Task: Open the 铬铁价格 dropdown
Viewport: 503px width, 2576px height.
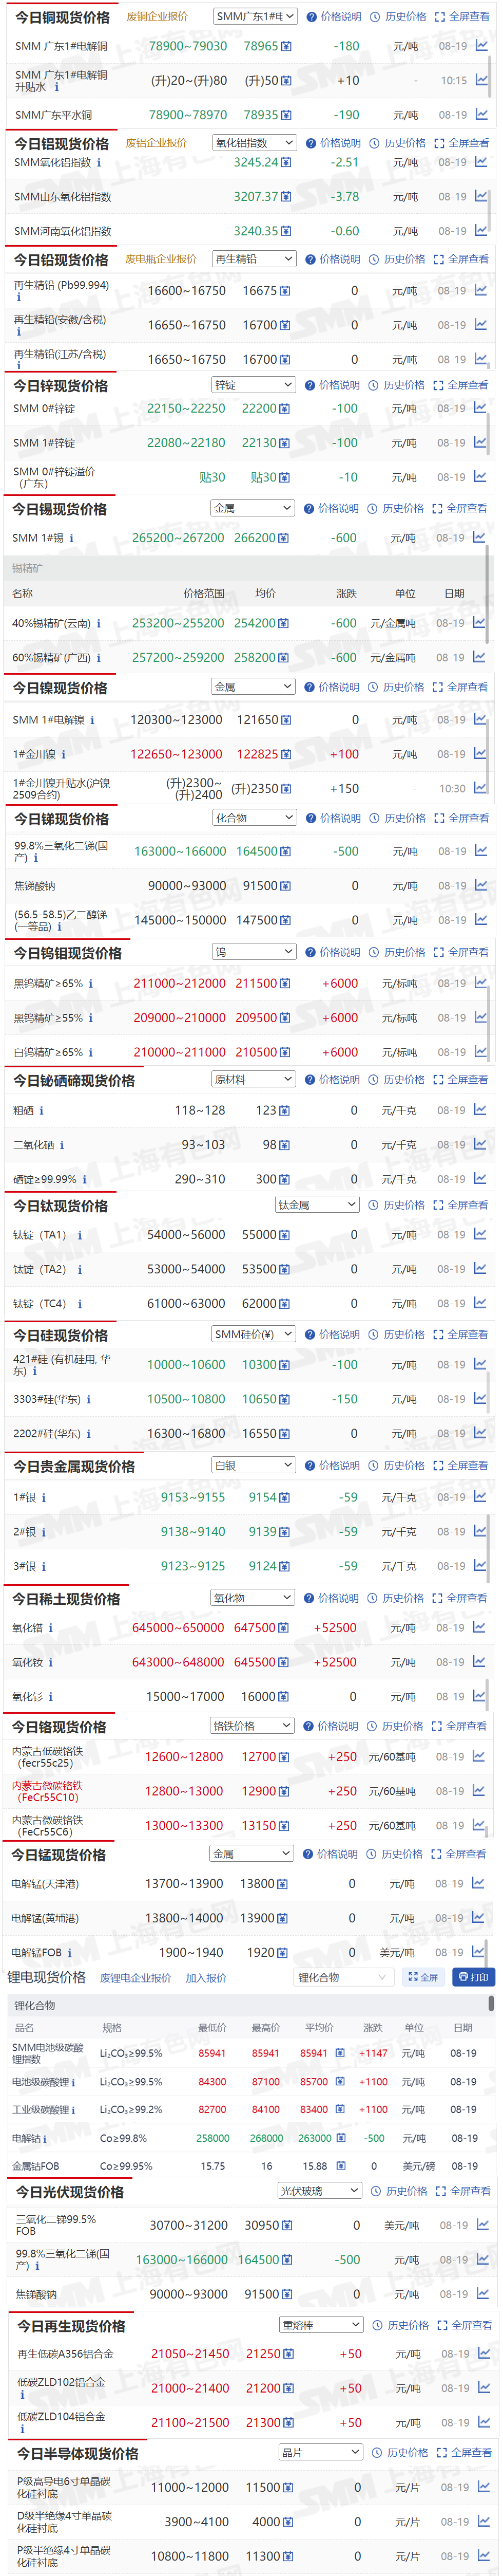Action: pos(253,1725)
